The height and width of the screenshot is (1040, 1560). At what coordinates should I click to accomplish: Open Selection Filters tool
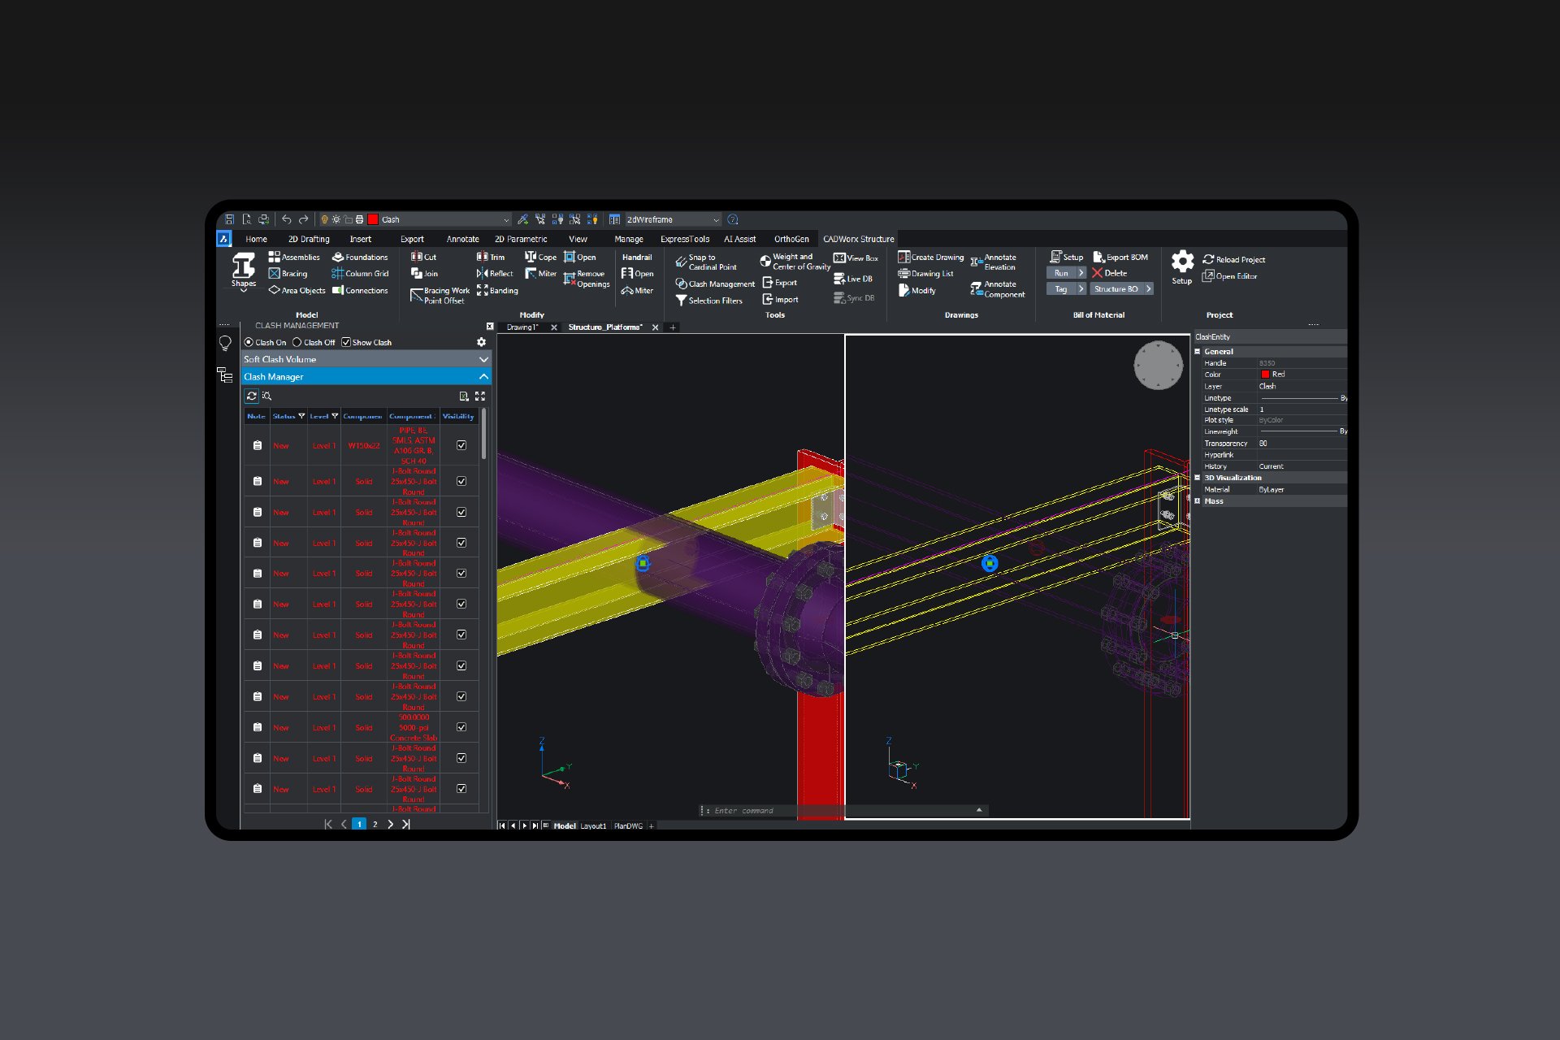tap(710, 300)
